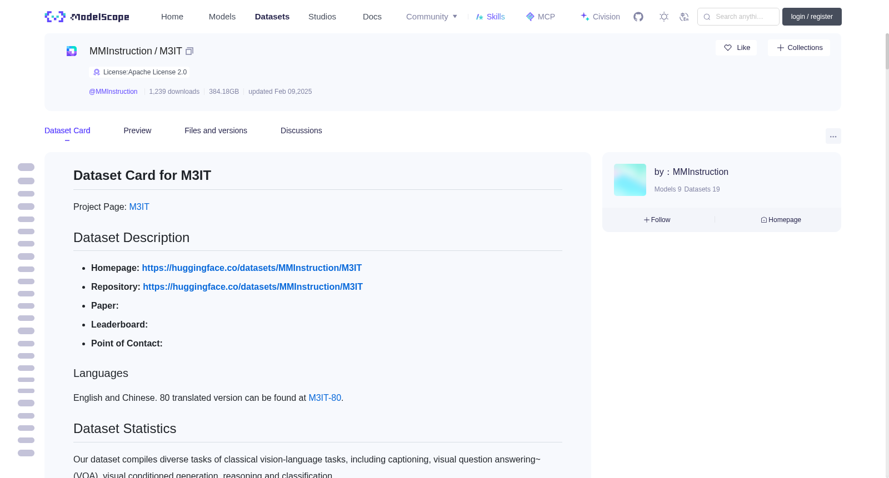Click the "by : MMInstruction" author name
The height and width of the screenshot is (478, 889).
point(691,172)
